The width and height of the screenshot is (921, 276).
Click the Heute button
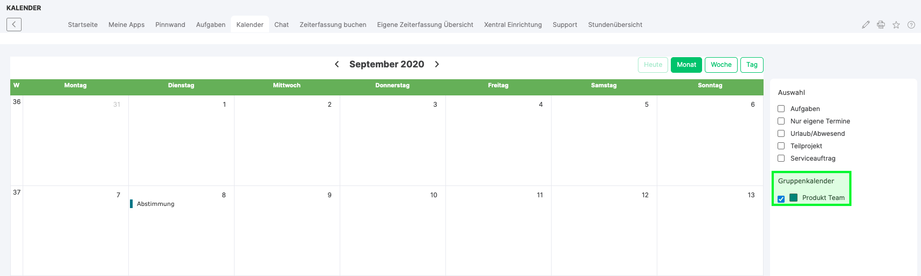click(652, 65)
